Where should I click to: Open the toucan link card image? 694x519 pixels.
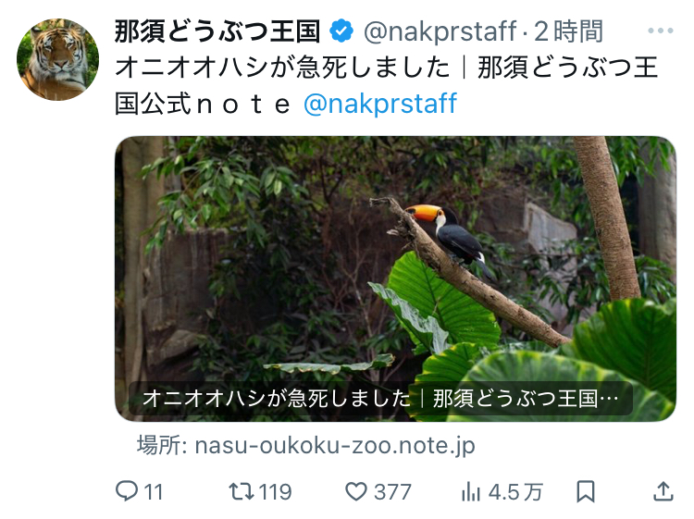pyautogui.click(x=395, y=259)
